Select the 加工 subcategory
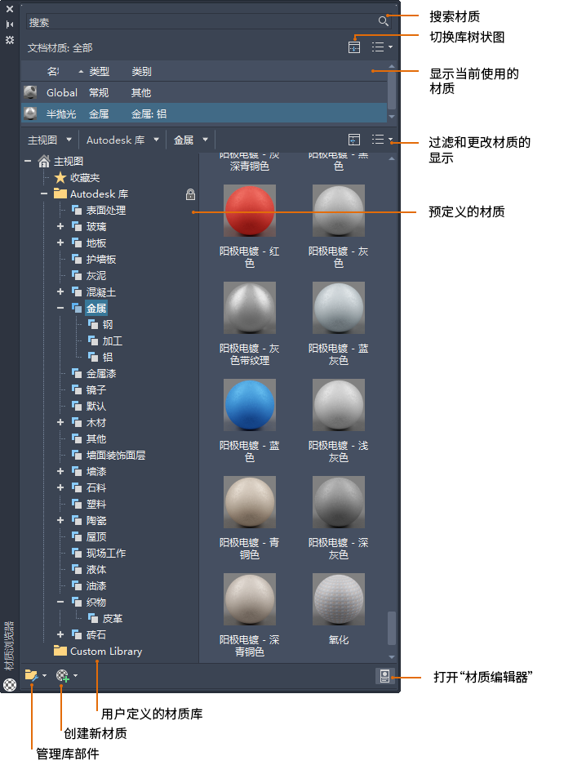This screenshot has width=564, height=774. click(105, 340)
